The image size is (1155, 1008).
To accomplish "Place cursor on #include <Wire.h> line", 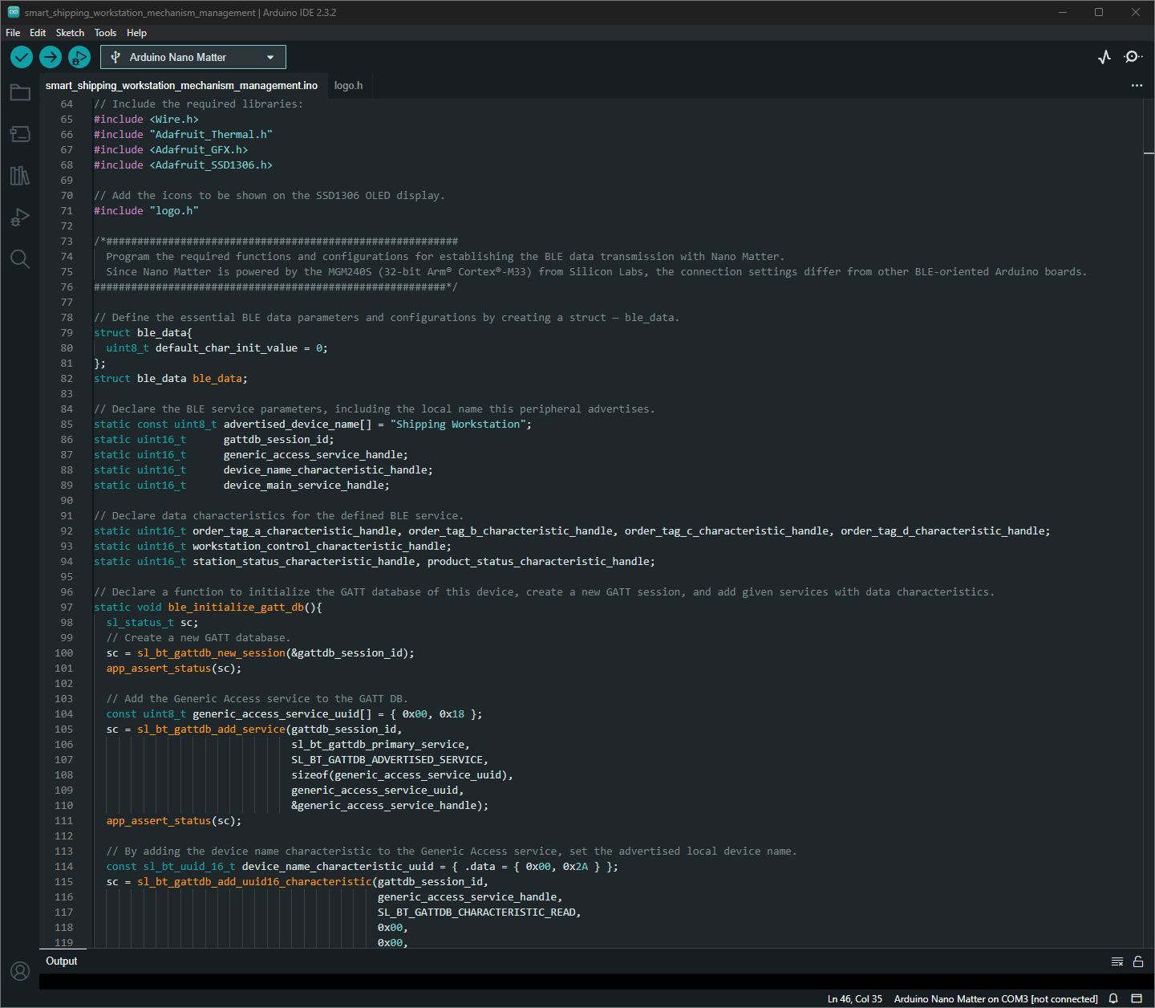I will tap(146, 119).
